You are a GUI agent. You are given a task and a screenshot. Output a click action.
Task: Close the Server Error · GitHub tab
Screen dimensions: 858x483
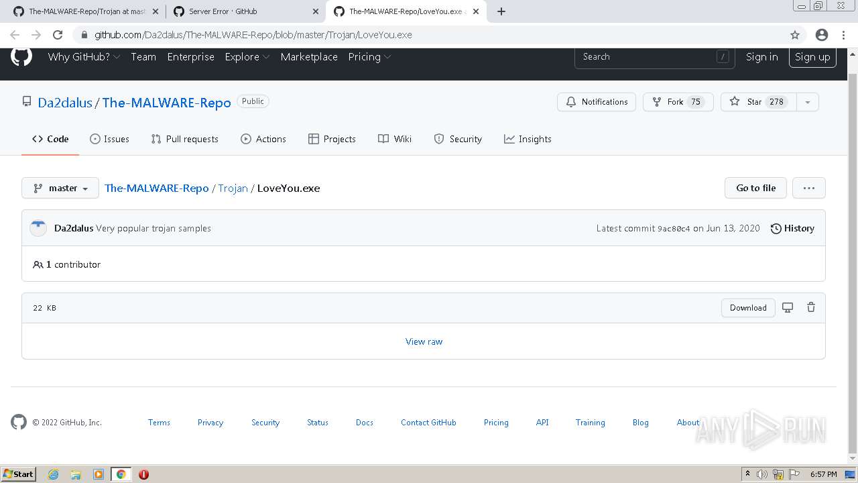[316, 11]
